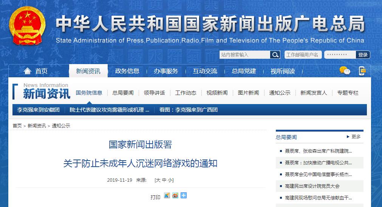Open more sharing options with the plus icon

point(184,195)
